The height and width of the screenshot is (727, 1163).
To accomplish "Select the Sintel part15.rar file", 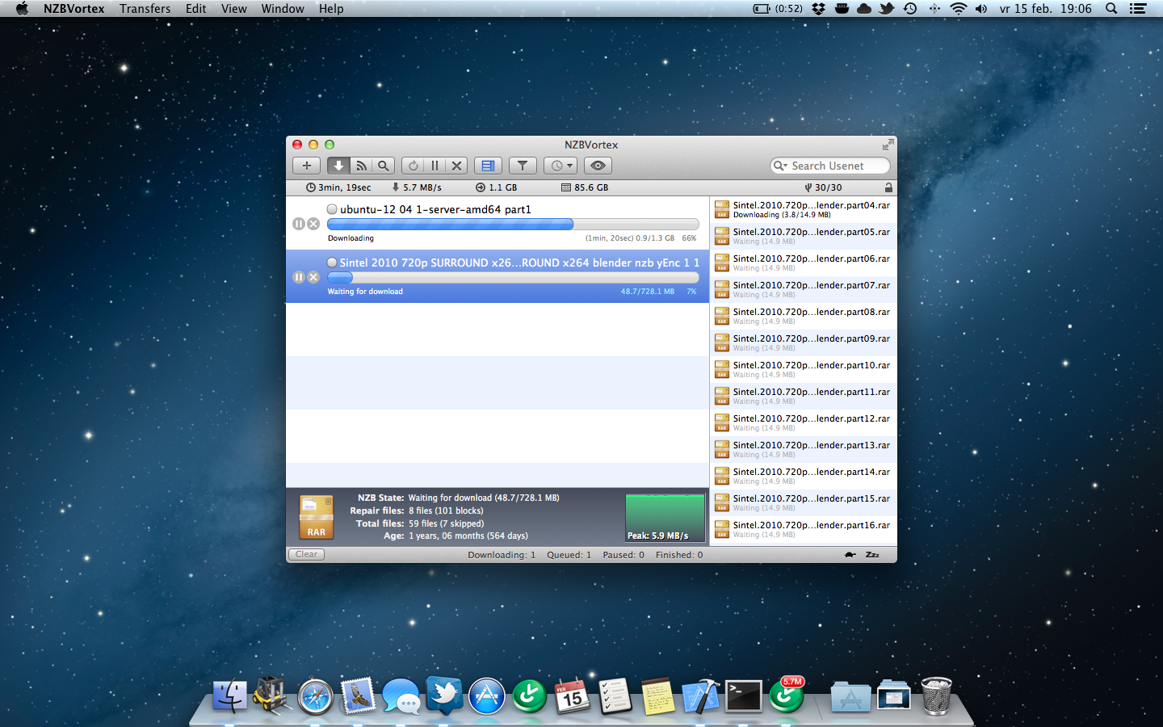I will pyautogui.click(x=804, y=502).
